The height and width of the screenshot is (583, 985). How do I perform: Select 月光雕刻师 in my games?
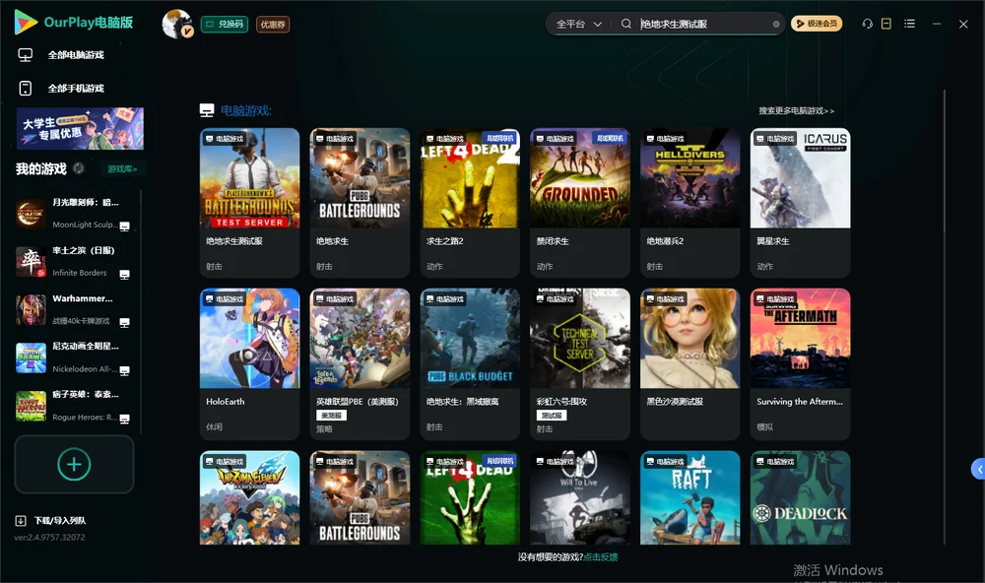click(x=73, y=214)
